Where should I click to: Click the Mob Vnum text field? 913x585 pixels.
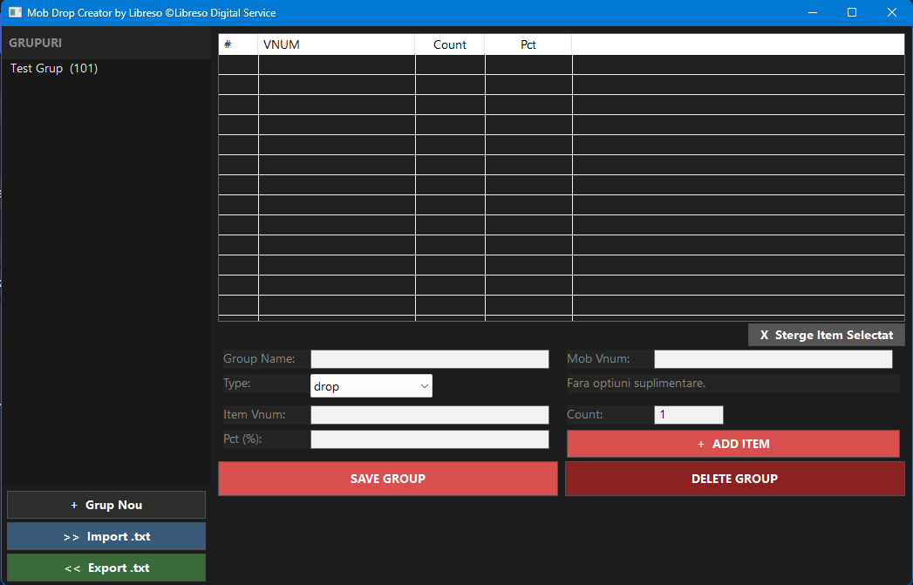773,358
